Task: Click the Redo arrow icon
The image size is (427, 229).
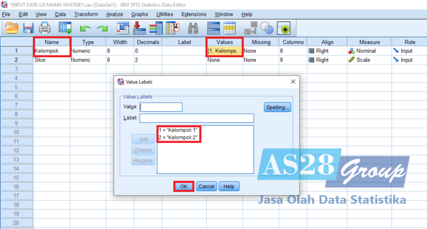Action: pyautogui.click(x=102, y=28)
